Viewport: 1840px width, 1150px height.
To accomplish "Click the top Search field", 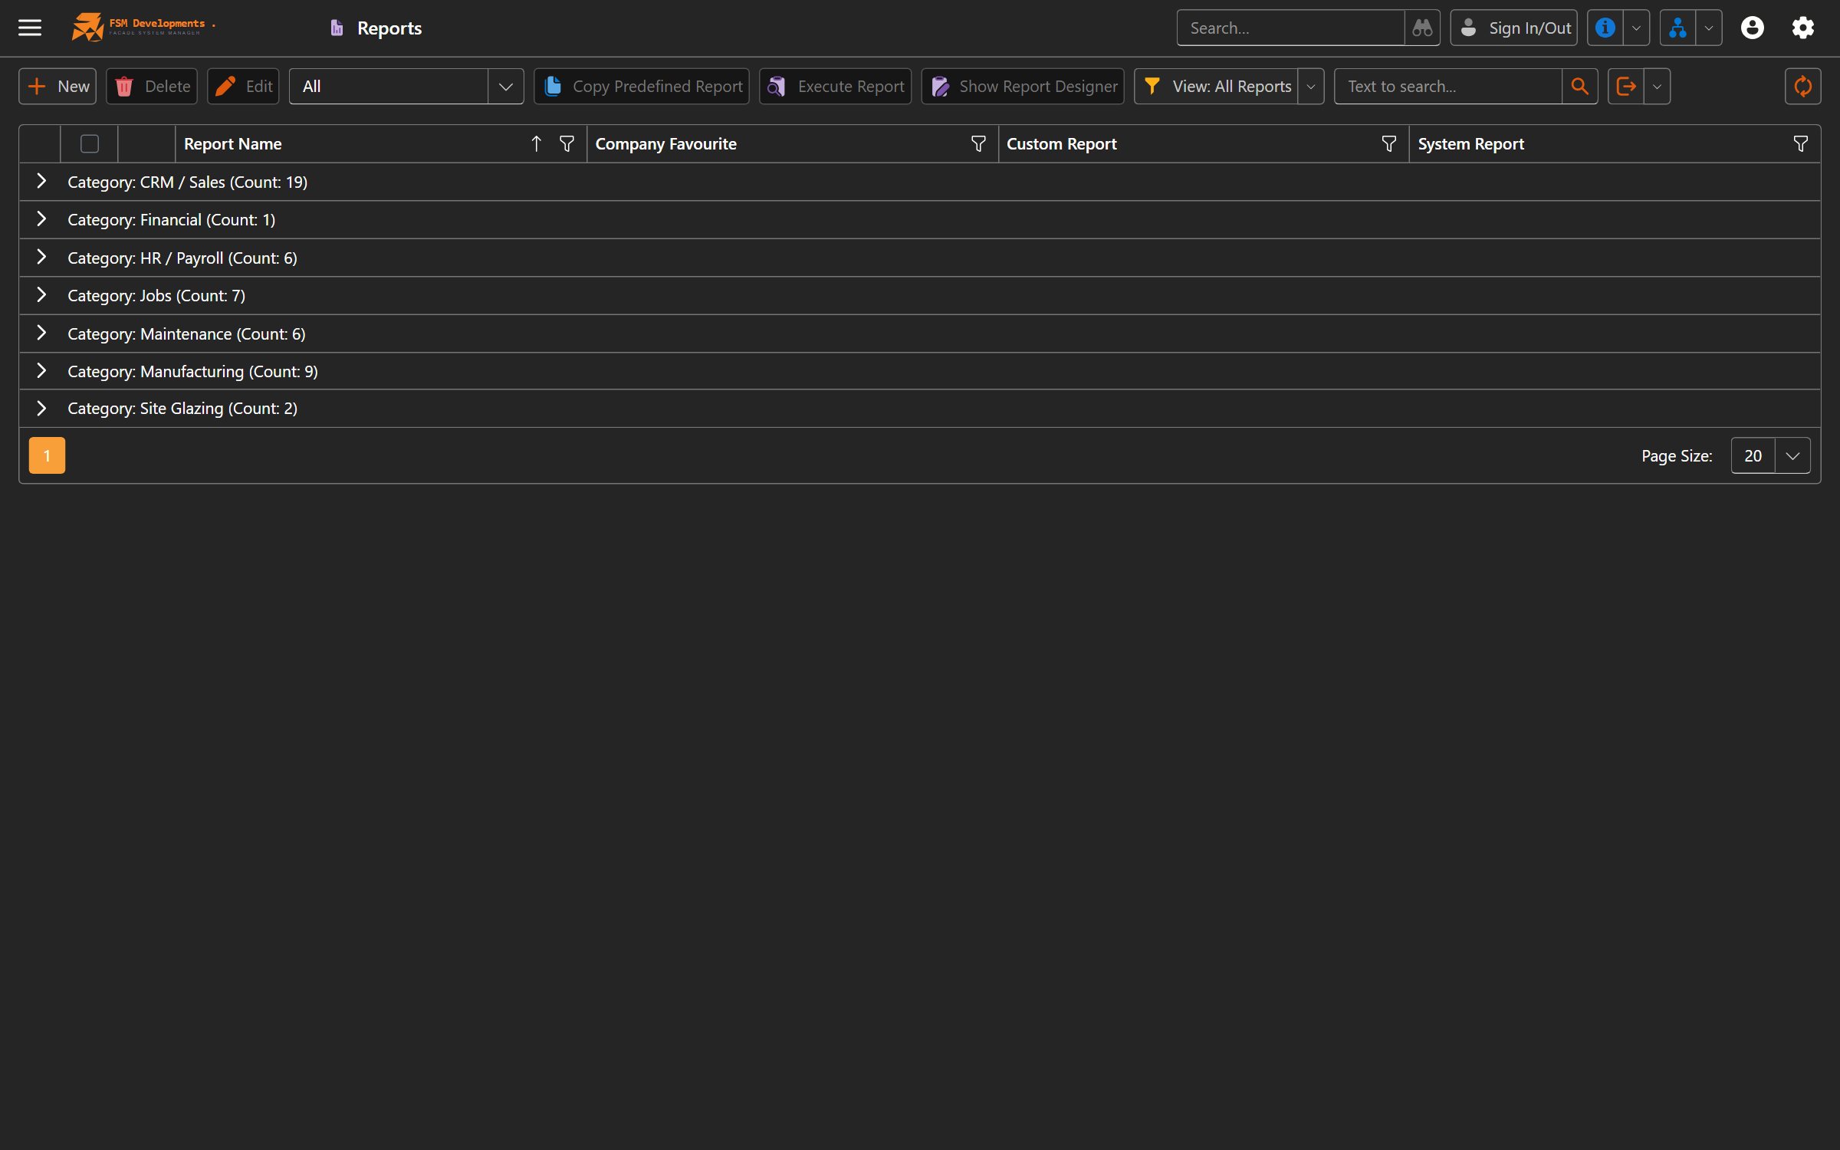I will click(1291, 28).
